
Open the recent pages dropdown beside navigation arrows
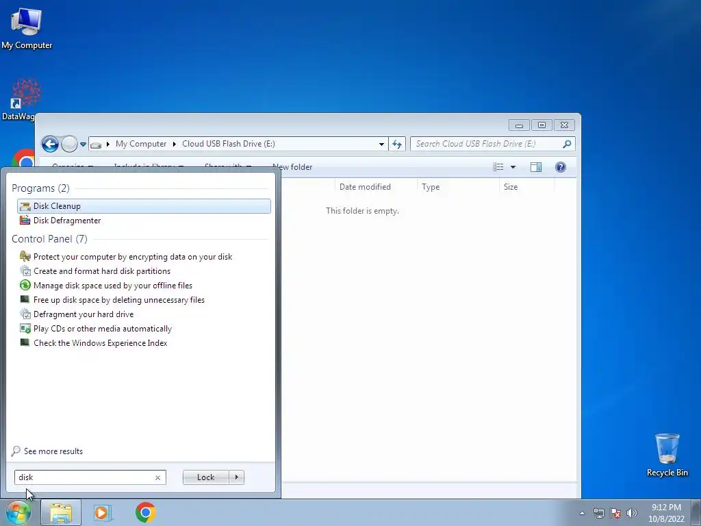(x=83, y=145)
